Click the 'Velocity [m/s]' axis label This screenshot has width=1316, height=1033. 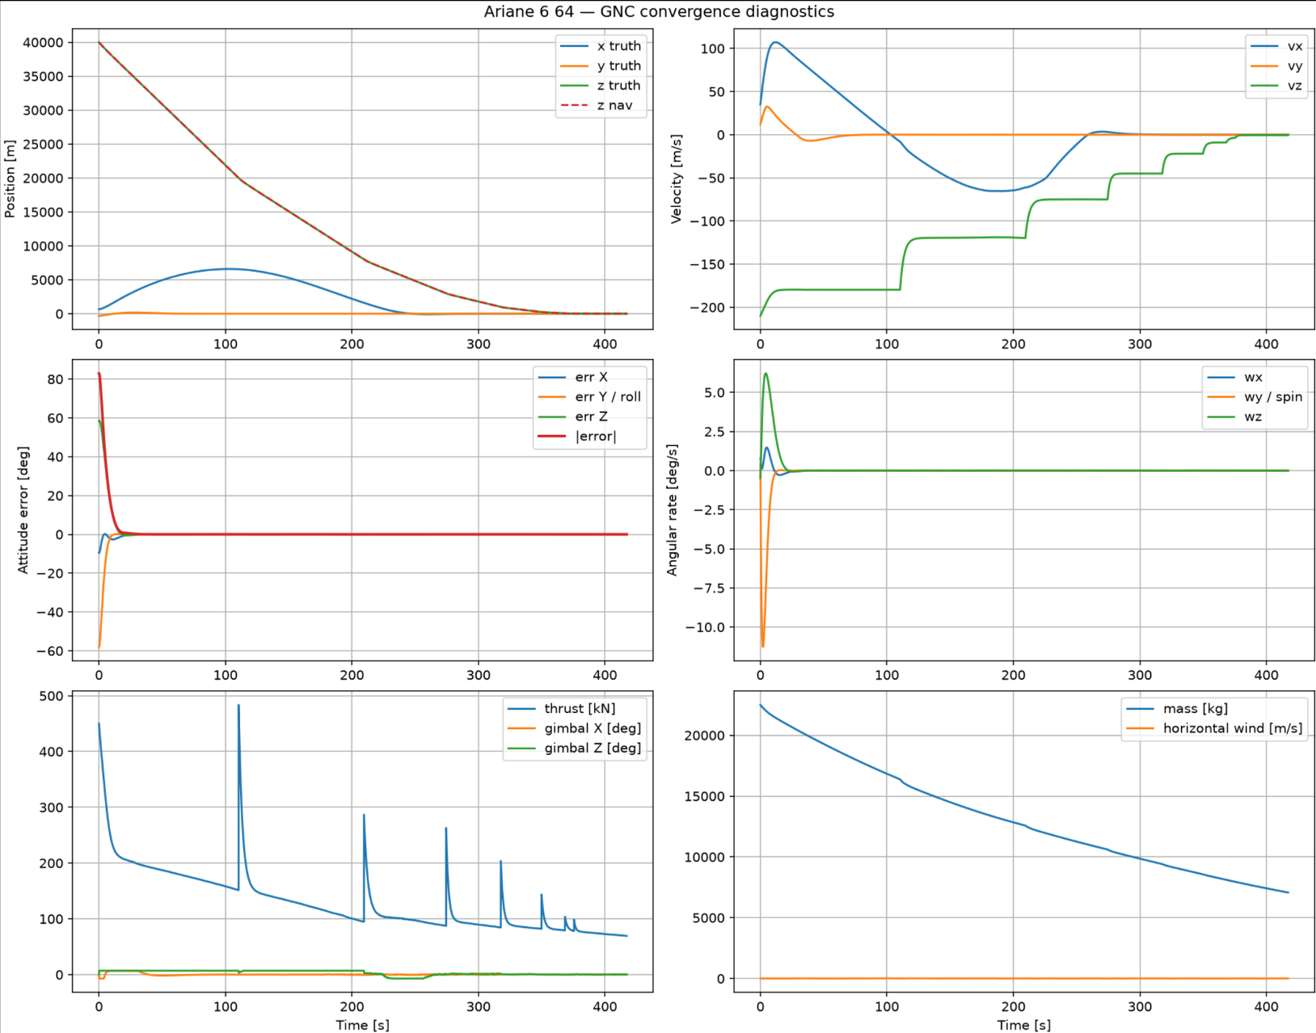tap(677, 179)
